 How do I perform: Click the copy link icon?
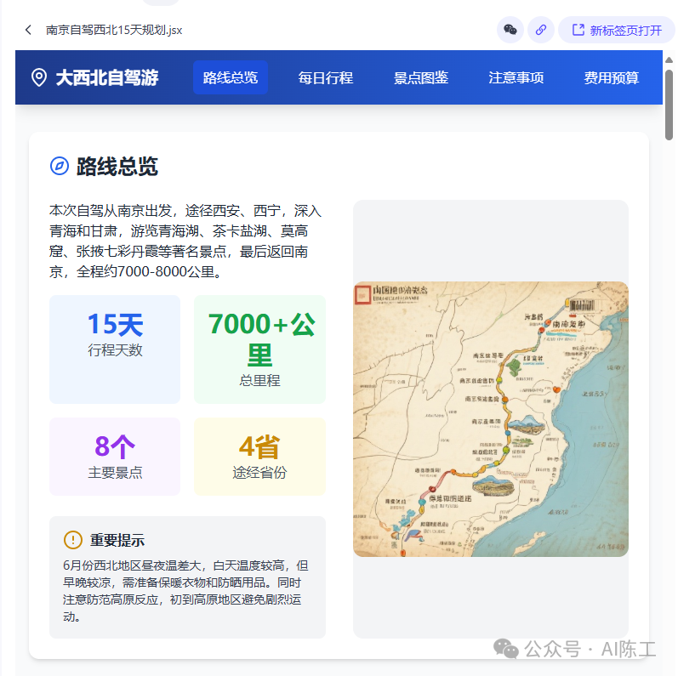[540, 30]
